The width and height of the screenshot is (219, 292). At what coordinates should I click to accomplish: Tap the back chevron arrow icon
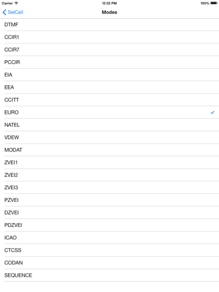point(4,12)
